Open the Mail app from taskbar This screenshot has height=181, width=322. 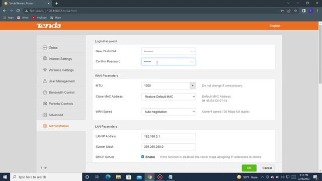139,177
